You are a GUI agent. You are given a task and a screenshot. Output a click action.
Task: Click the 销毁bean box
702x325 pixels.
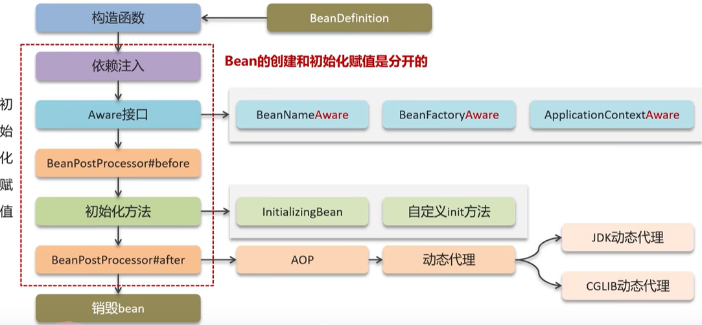click(117, 308)
